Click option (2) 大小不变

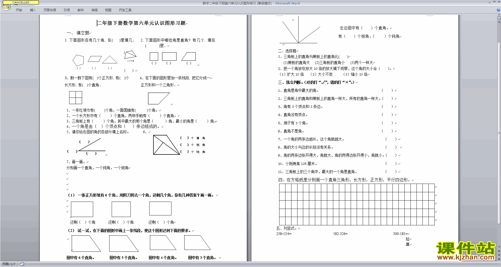[321, 74]
